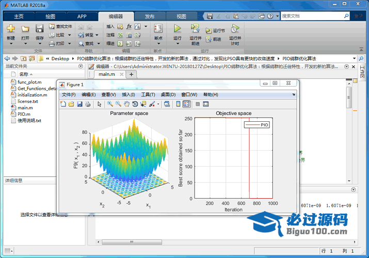This screenshot has height=258, width=369.
Task: Click the green 运行 (Run) play icon
Action: pyautogui.click(x=177, y=28)
